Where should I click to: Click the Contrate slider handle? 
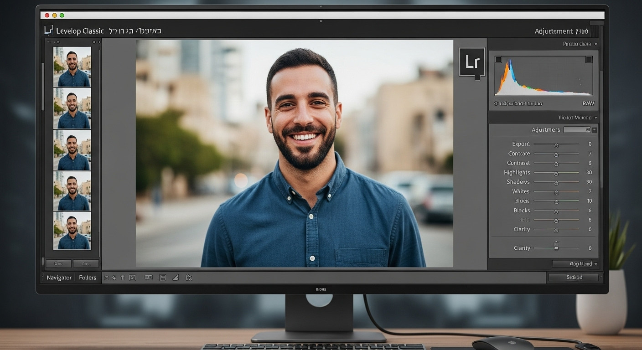click(556, 155)
